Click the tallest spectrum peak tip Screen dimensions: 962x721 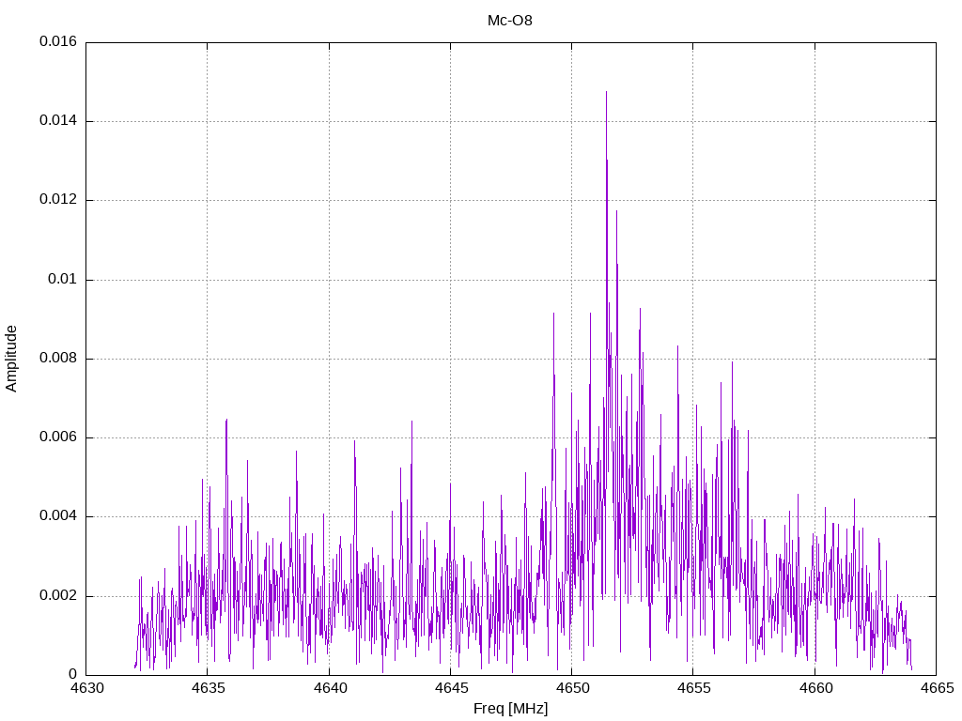(x=606, y=93)
